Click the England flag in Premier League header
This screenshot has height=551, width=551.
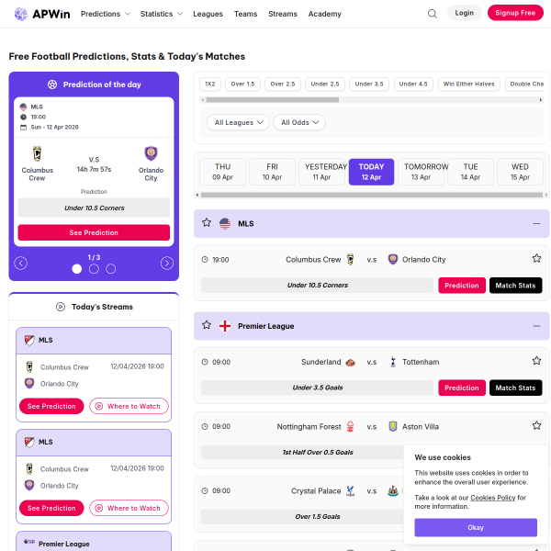[x=225, y=326]
